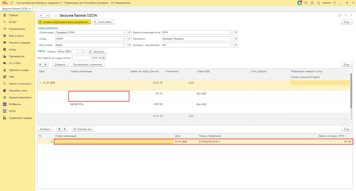Screen dimensions: 356x191
Task: Click lower table Добавить button
Action: pos(45,129)
